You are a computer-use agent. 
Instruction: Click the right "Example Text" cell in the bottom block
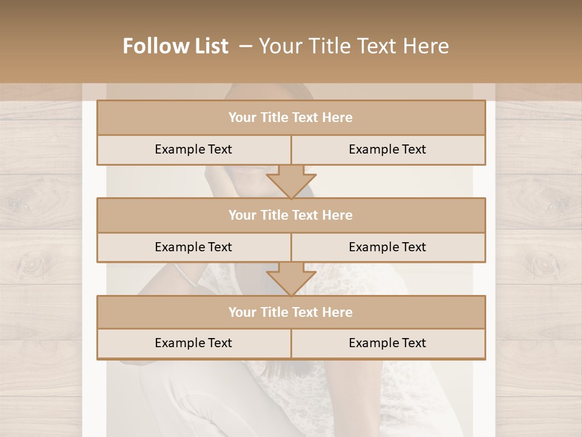[x=387, y=343]
